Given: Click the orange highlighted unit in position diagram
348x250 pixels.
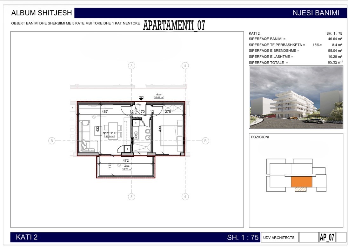Looking at the screenshot, I should [x=301, y=181].
